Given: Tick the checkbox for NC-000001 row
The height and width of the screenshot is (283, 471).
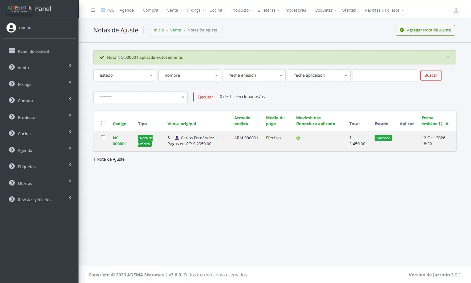Looking at the screenshot, I should point(103,137).
